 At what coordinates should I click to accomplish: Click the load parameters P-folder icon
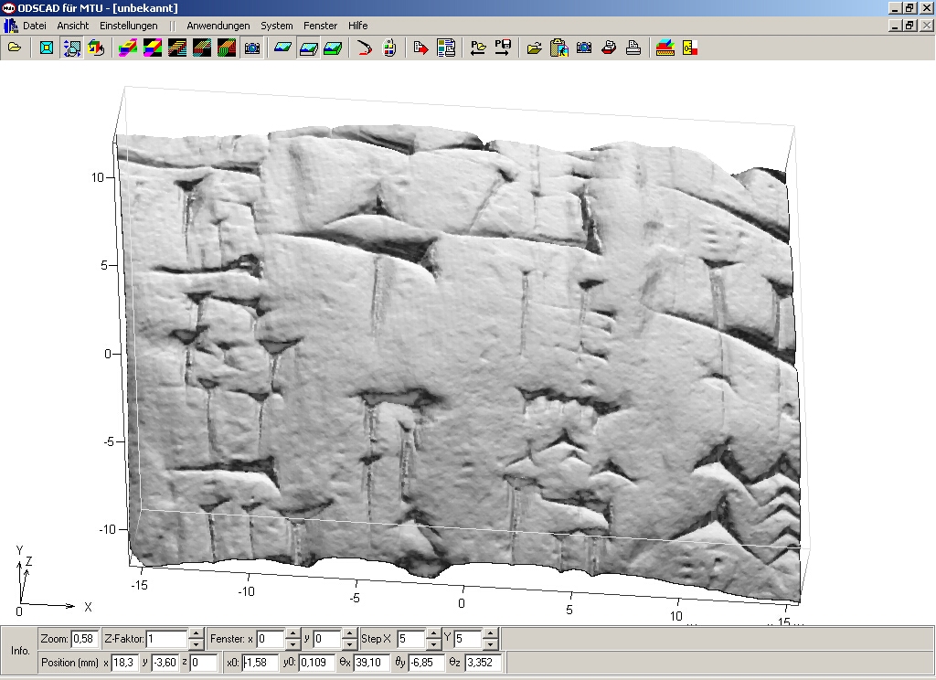(x=477, y=48)
